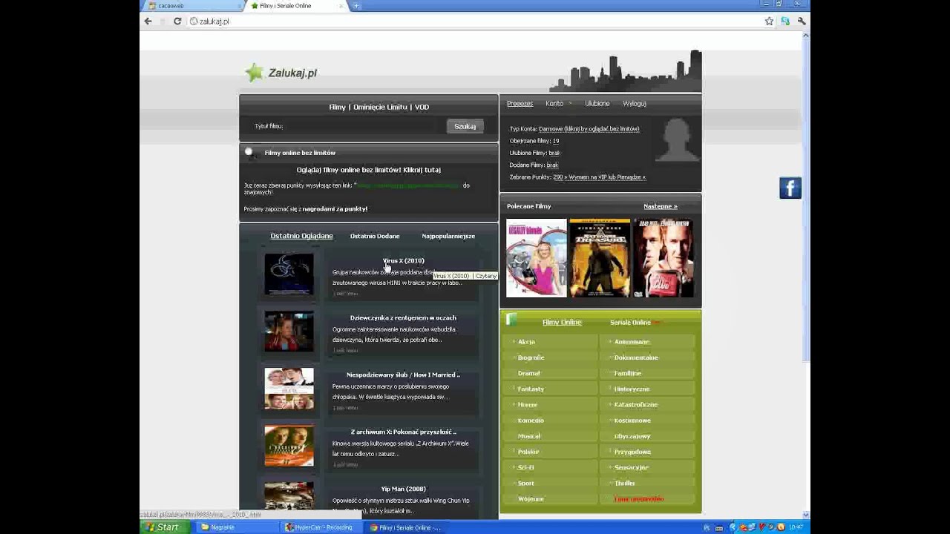
Task: Open the Fight Club recommended poster
Action: click(664, 258)
